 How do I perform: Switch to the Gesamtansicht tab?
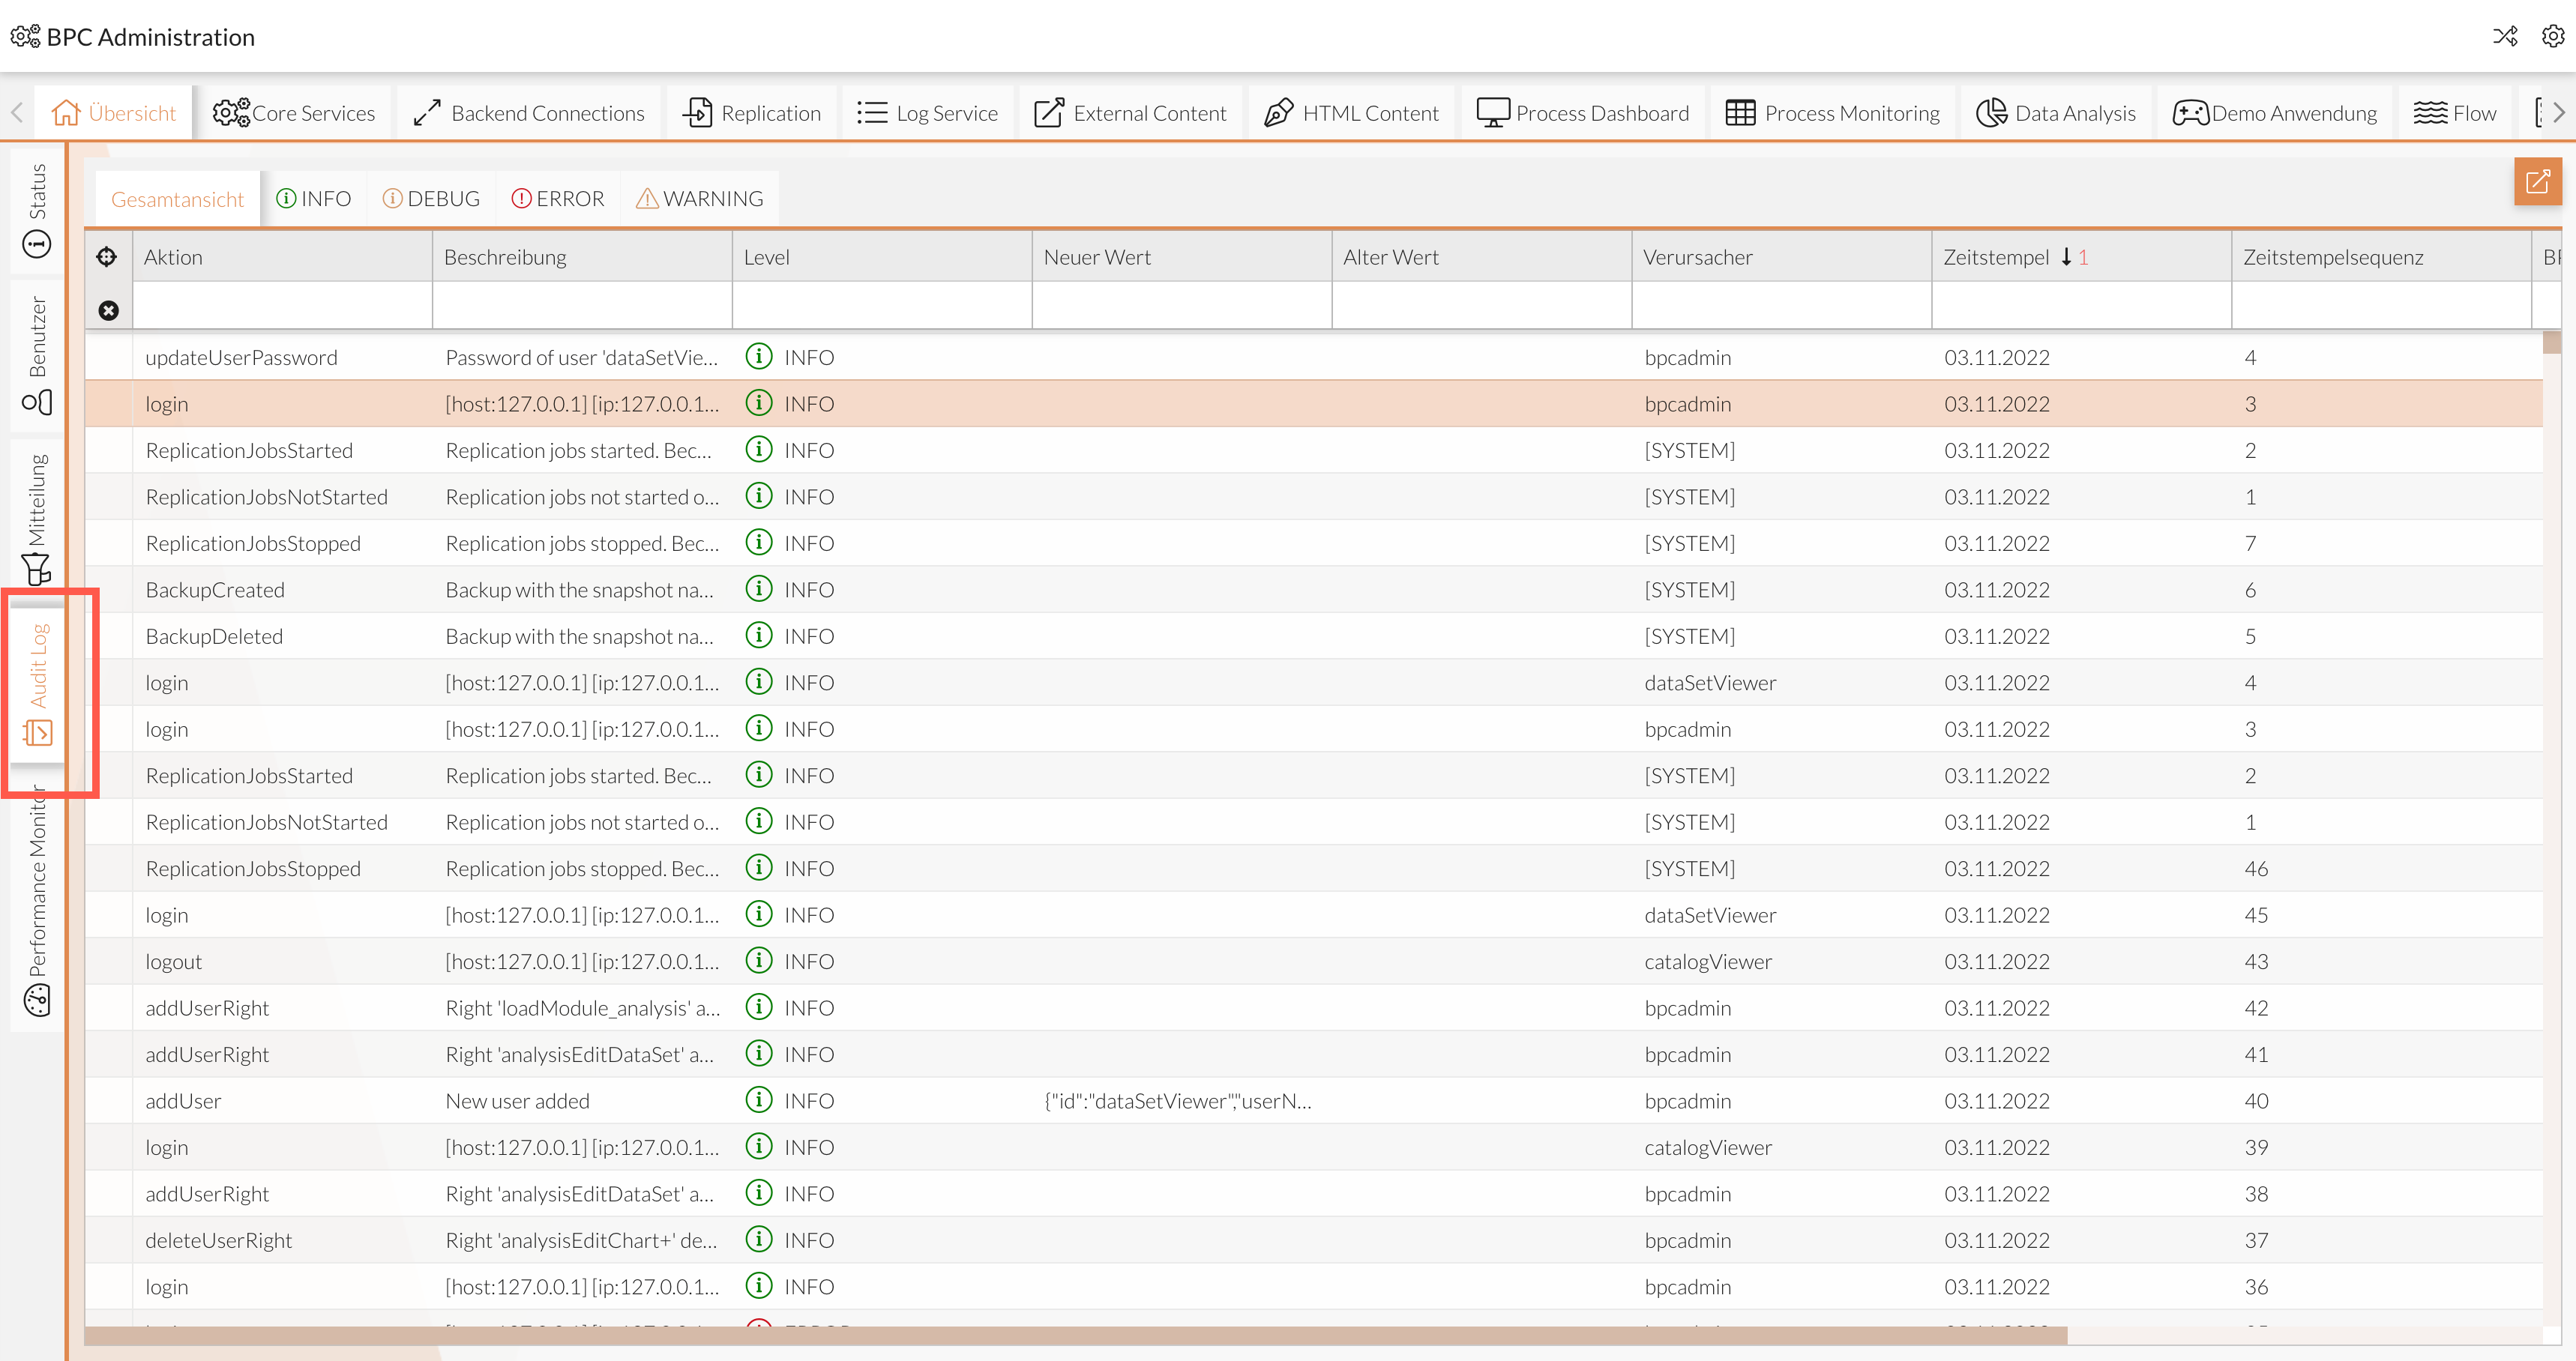click(177, 198)
